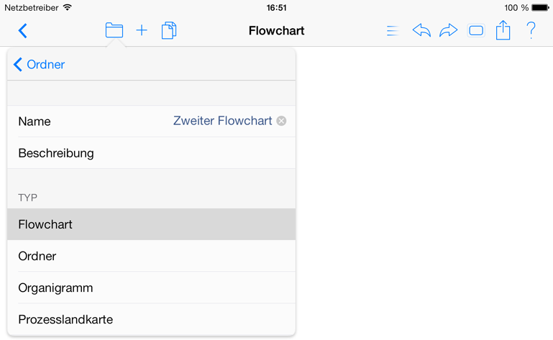Go back with top-left chevron
This screenshot has height=340, width=553.
(22, 31)
